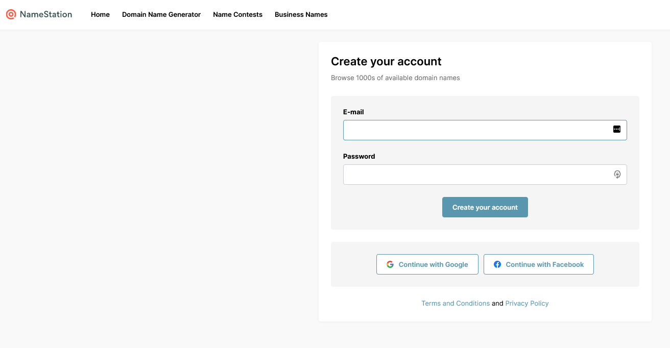Go to the Home page
The image size is (670, 348).
(100, 14)
